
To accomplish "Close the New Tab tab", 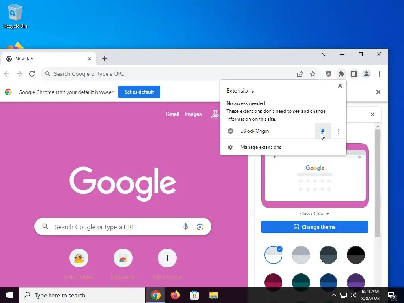I will point(90,59).
